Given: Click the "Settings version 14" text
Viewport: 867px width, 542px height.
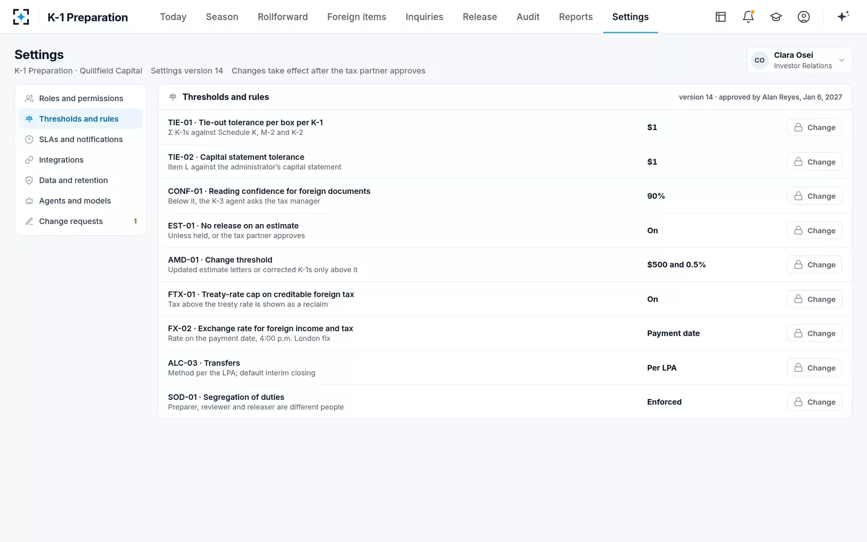Looking at the screenshot, I should click(187, 70).
